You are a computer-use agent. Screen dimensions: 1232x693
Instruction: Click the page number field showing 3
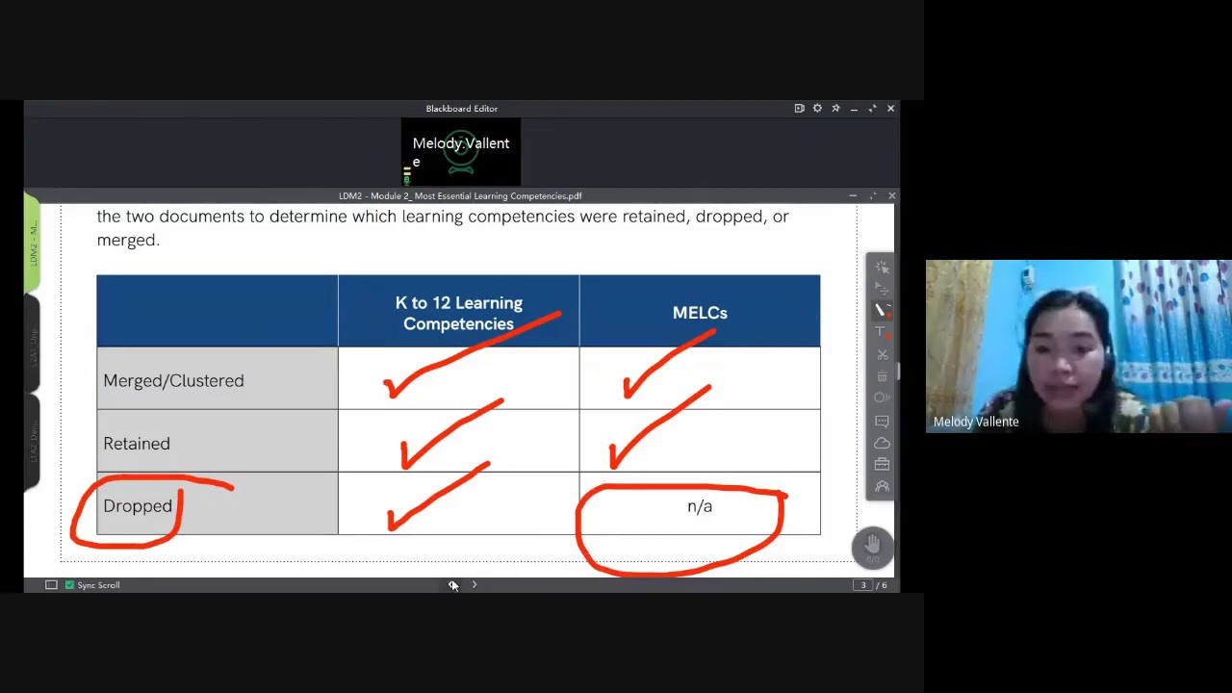[x=863, y=585]
